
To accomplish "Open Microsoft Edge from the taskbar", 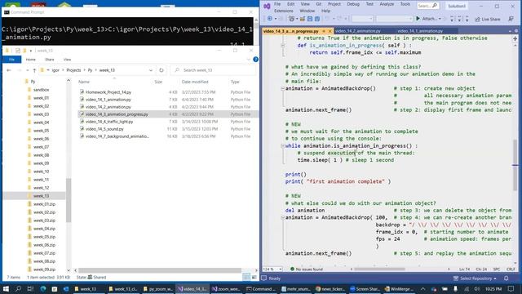I will pos(42,288).
